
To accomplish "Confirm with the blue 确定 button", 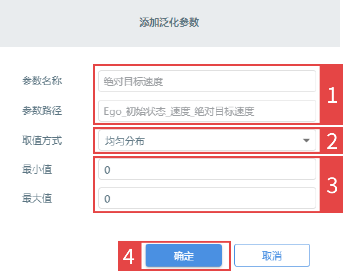I will click(184, 255).
